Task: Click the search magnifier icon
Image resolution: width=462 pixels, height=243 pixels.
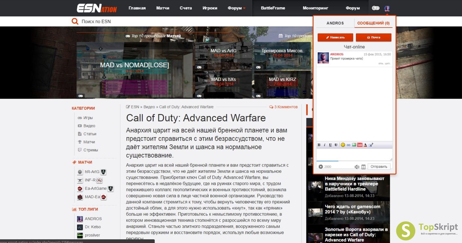Action: click(x=75, y=22)
